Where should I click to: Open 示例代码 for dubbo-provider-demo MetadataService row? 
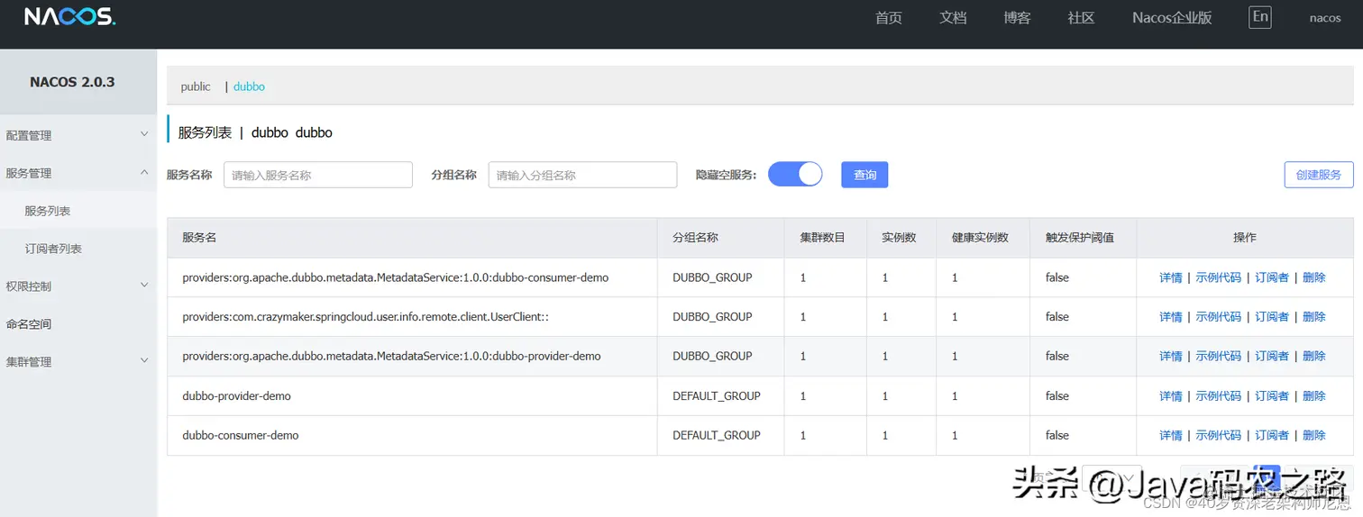[x=1219, y=357]
